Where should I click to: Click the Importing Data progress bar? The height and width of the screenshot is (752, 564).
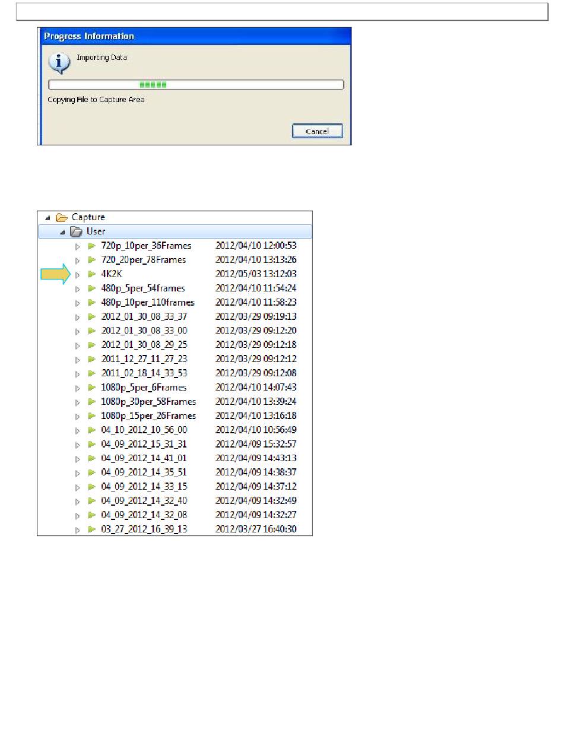(x=196, y=85)
